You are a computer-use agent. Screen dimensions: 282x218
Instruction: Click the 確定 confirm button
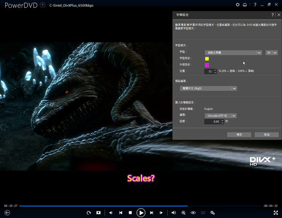coord(239,134)
